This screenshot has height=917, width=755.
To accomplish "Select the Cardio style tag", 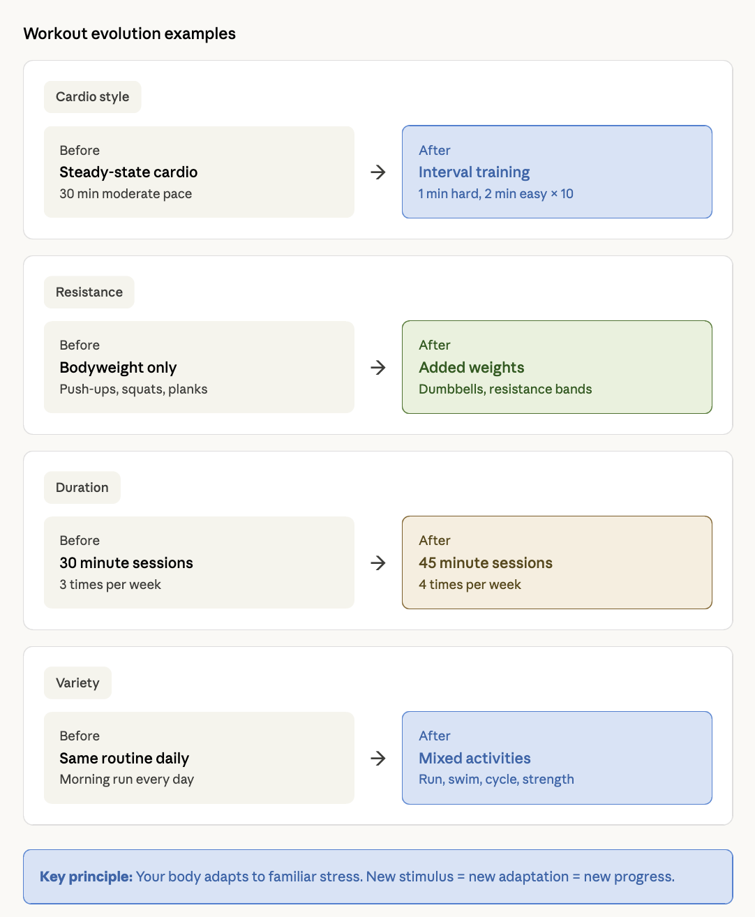I will tap(93, 97).
